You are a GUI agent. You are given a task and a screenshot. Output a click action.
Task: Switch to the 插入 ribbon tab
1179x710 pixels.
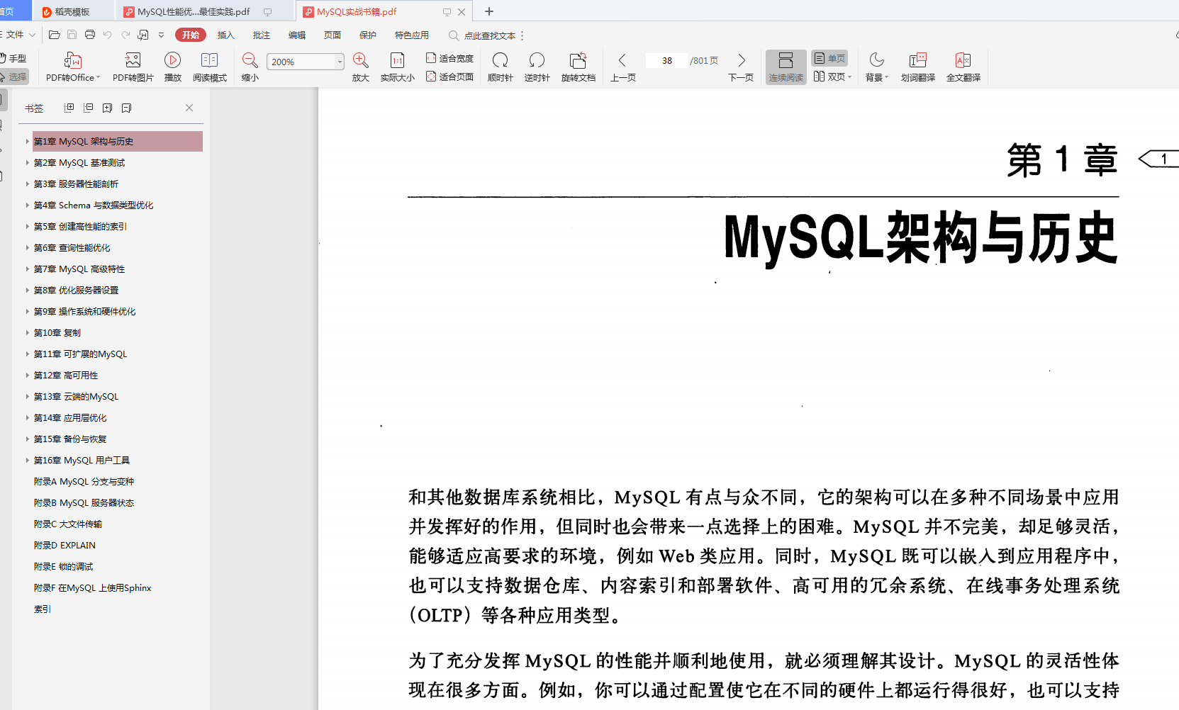[225, 35]
